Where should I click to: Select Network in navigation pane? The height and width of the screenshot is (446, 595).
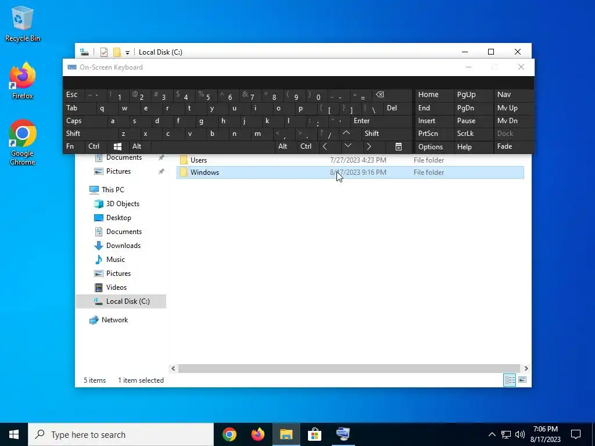point(114,320)
